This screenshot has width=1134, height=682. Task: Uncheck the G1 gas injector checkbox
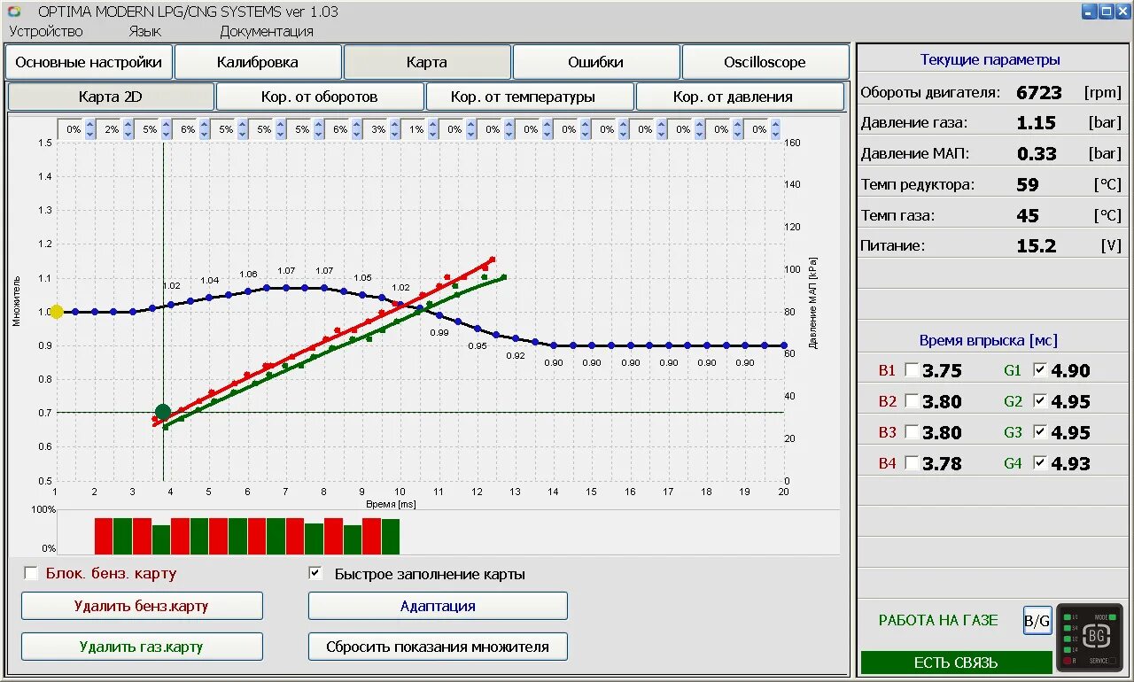point(1040,370)
